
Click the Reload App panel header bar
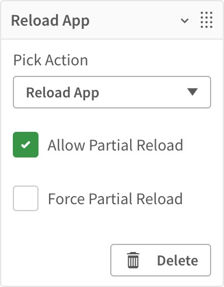[x=112, y=20]
